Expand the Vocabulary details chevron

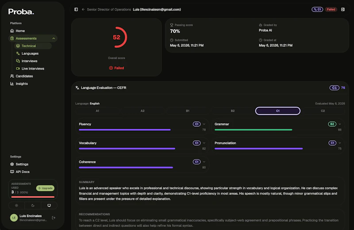click(204, 143)
